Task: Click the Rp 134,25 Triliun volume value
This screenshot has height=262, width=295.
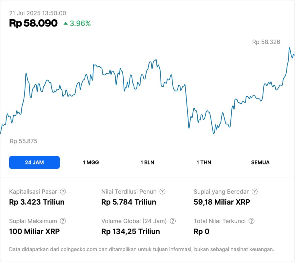Action: (x=131, y=232)
